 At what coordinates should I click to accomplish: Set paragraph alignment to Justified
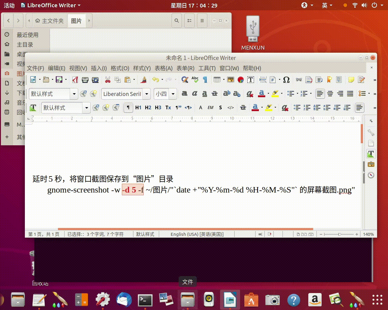click(x=350, y=94)
